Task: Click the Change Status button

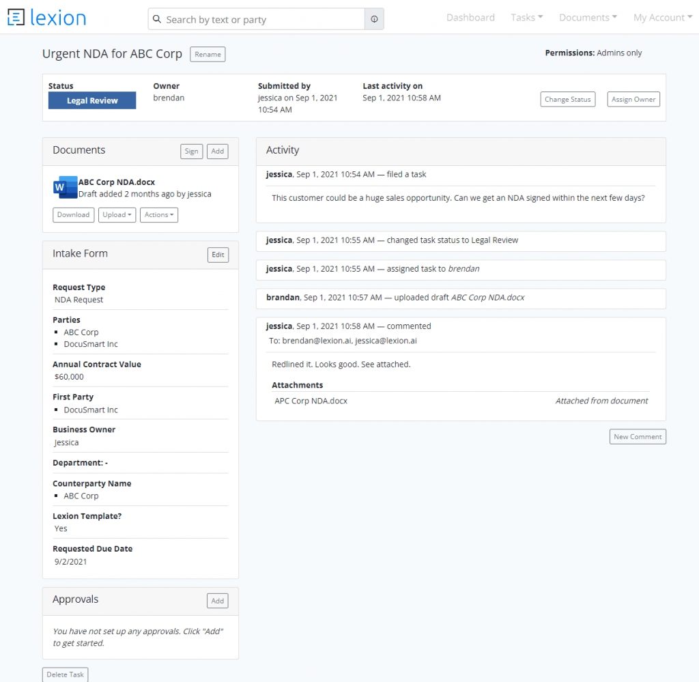Action: pyautogui.click(x=567, y=100)
